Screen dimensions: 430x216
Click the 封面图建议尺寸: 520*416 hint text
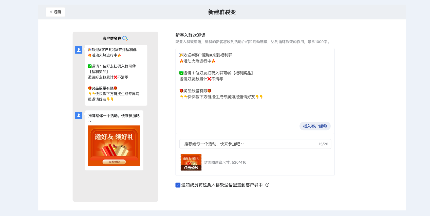pyautogui.click(x=225, y=162)
